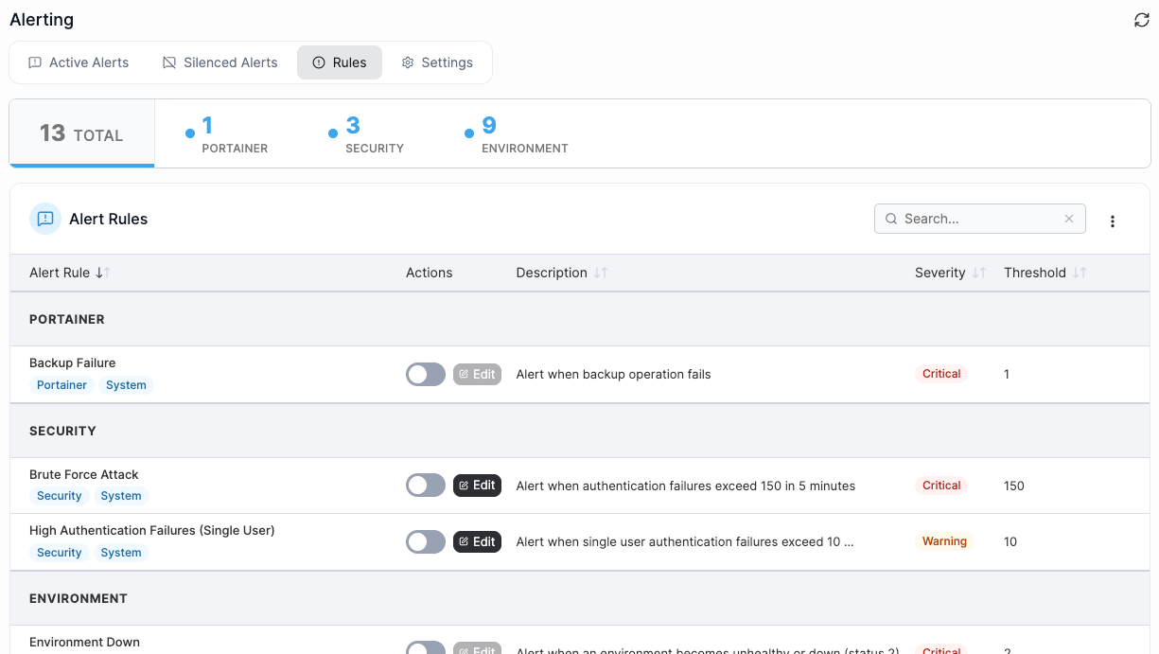Click the threshold value 150
Image resolution: width=1159 pixels, height=654 pixels.
point(1014,486)
